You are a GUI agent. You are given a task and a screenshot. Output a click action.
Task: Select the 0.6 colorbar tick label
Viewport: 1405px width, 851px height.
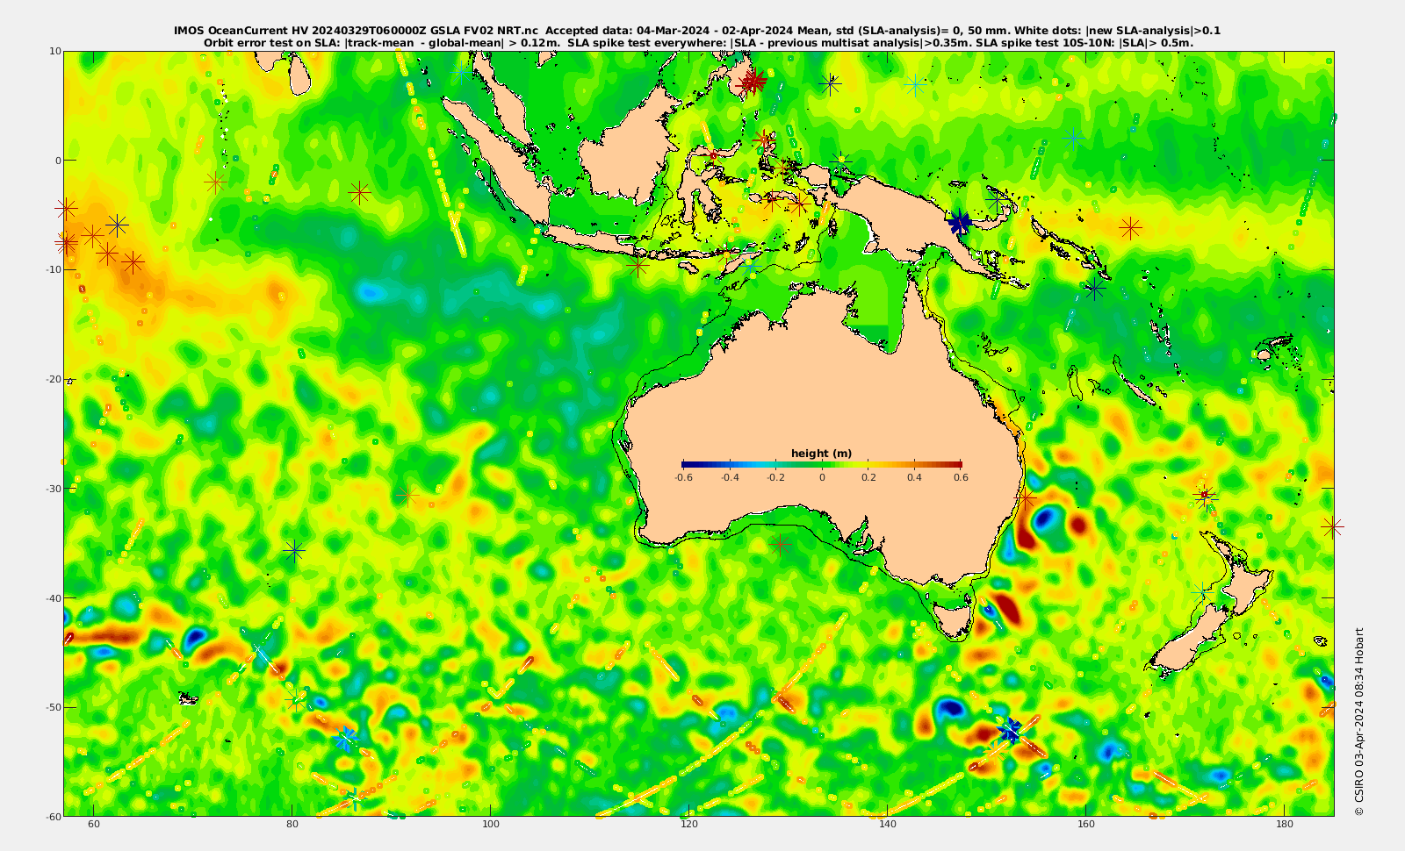(x=961, y=478)
